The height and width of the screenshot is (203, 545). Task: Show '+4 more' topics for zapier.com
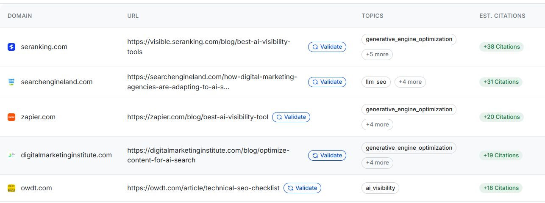click(377, 125)
